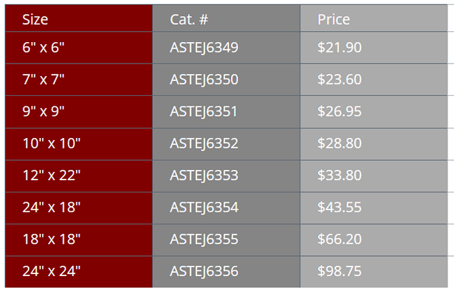Image resolution: width=454 pixels, height=291 pixels.
Task: Click the $43.55 price cell
Action: pyautogui.click(x=339, y=207)
